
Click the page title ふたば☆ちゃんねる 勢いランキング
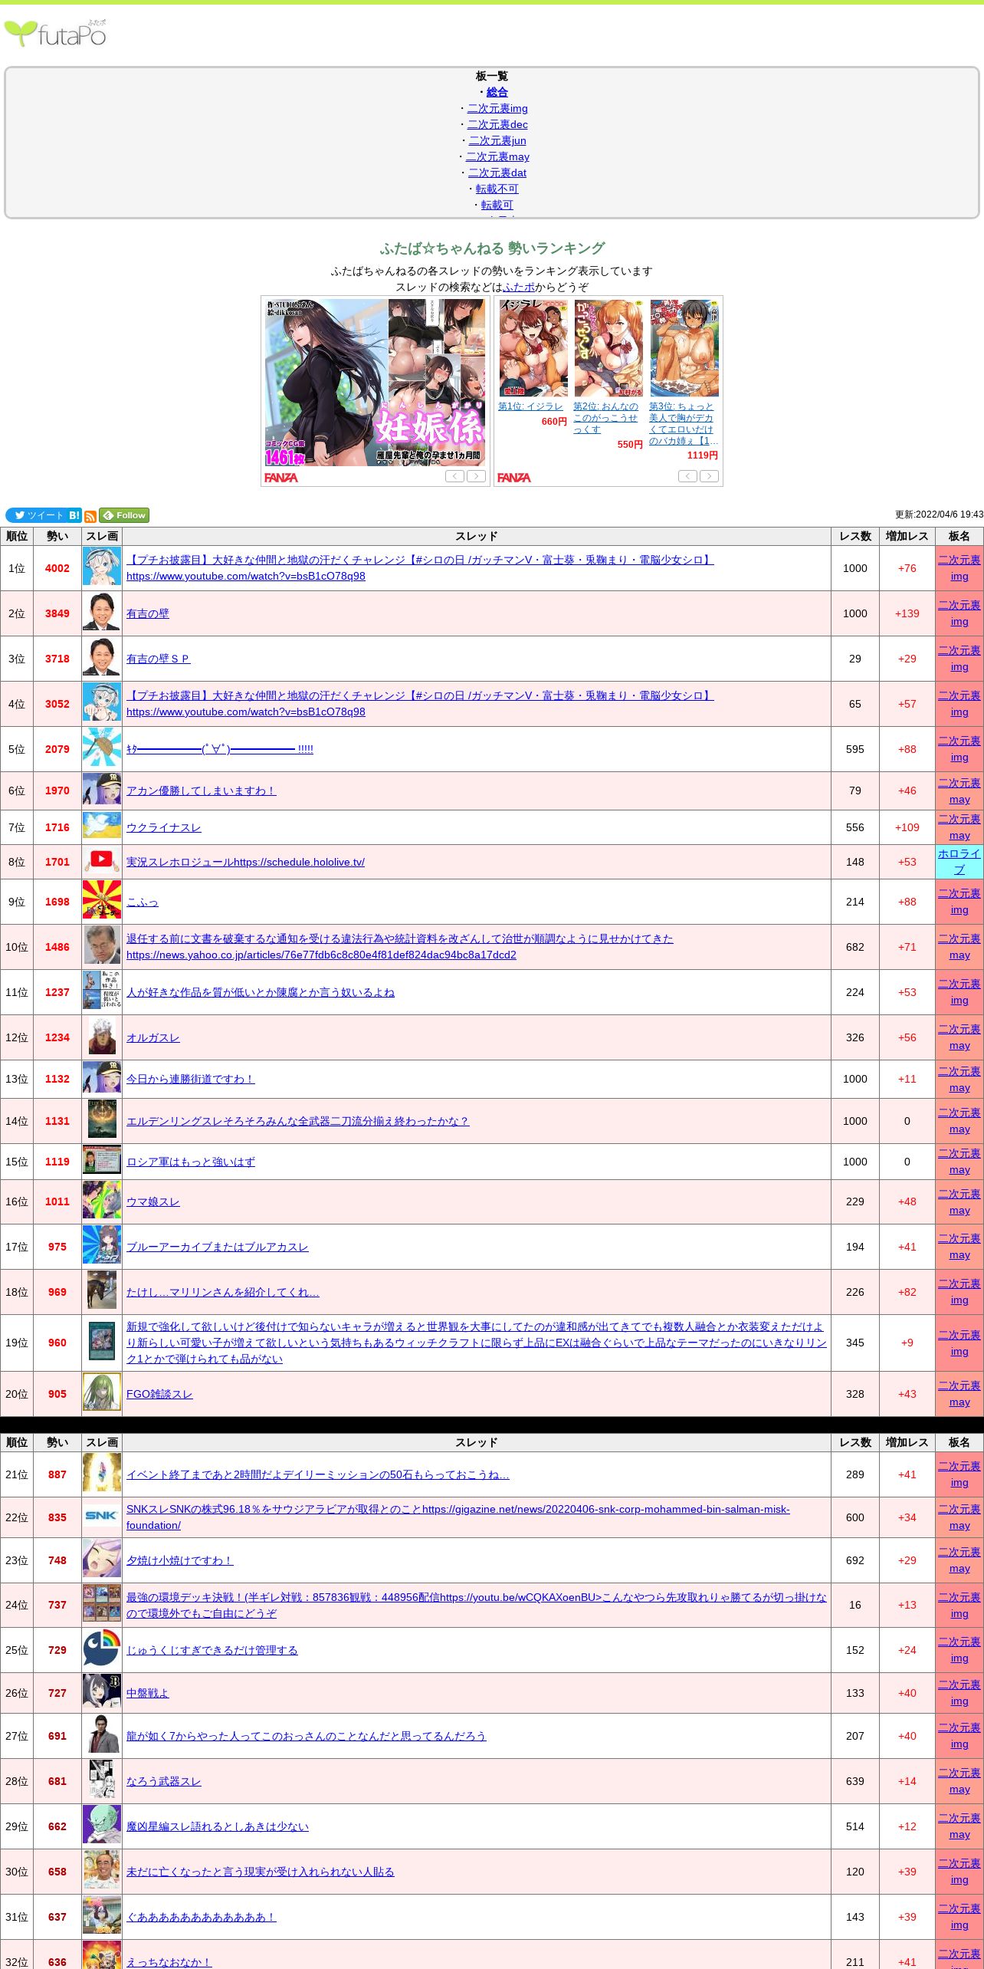tap(492, 248)
